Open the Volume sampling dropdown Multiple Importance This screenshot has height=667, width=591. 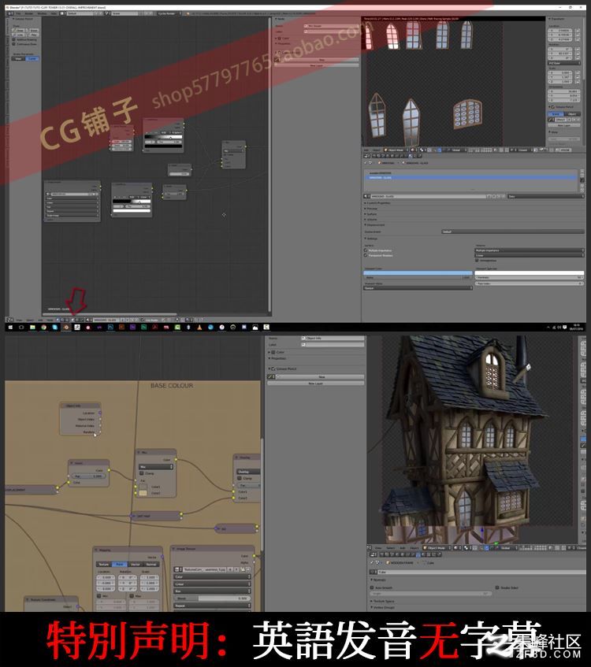[530, 250]
